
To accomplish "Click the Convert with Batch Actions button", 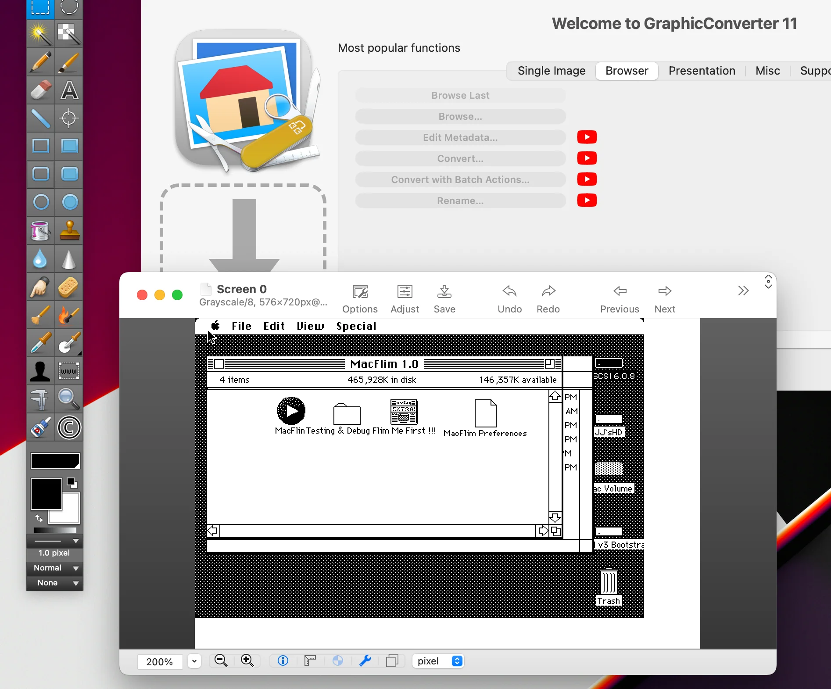I will tap(460, 179).
